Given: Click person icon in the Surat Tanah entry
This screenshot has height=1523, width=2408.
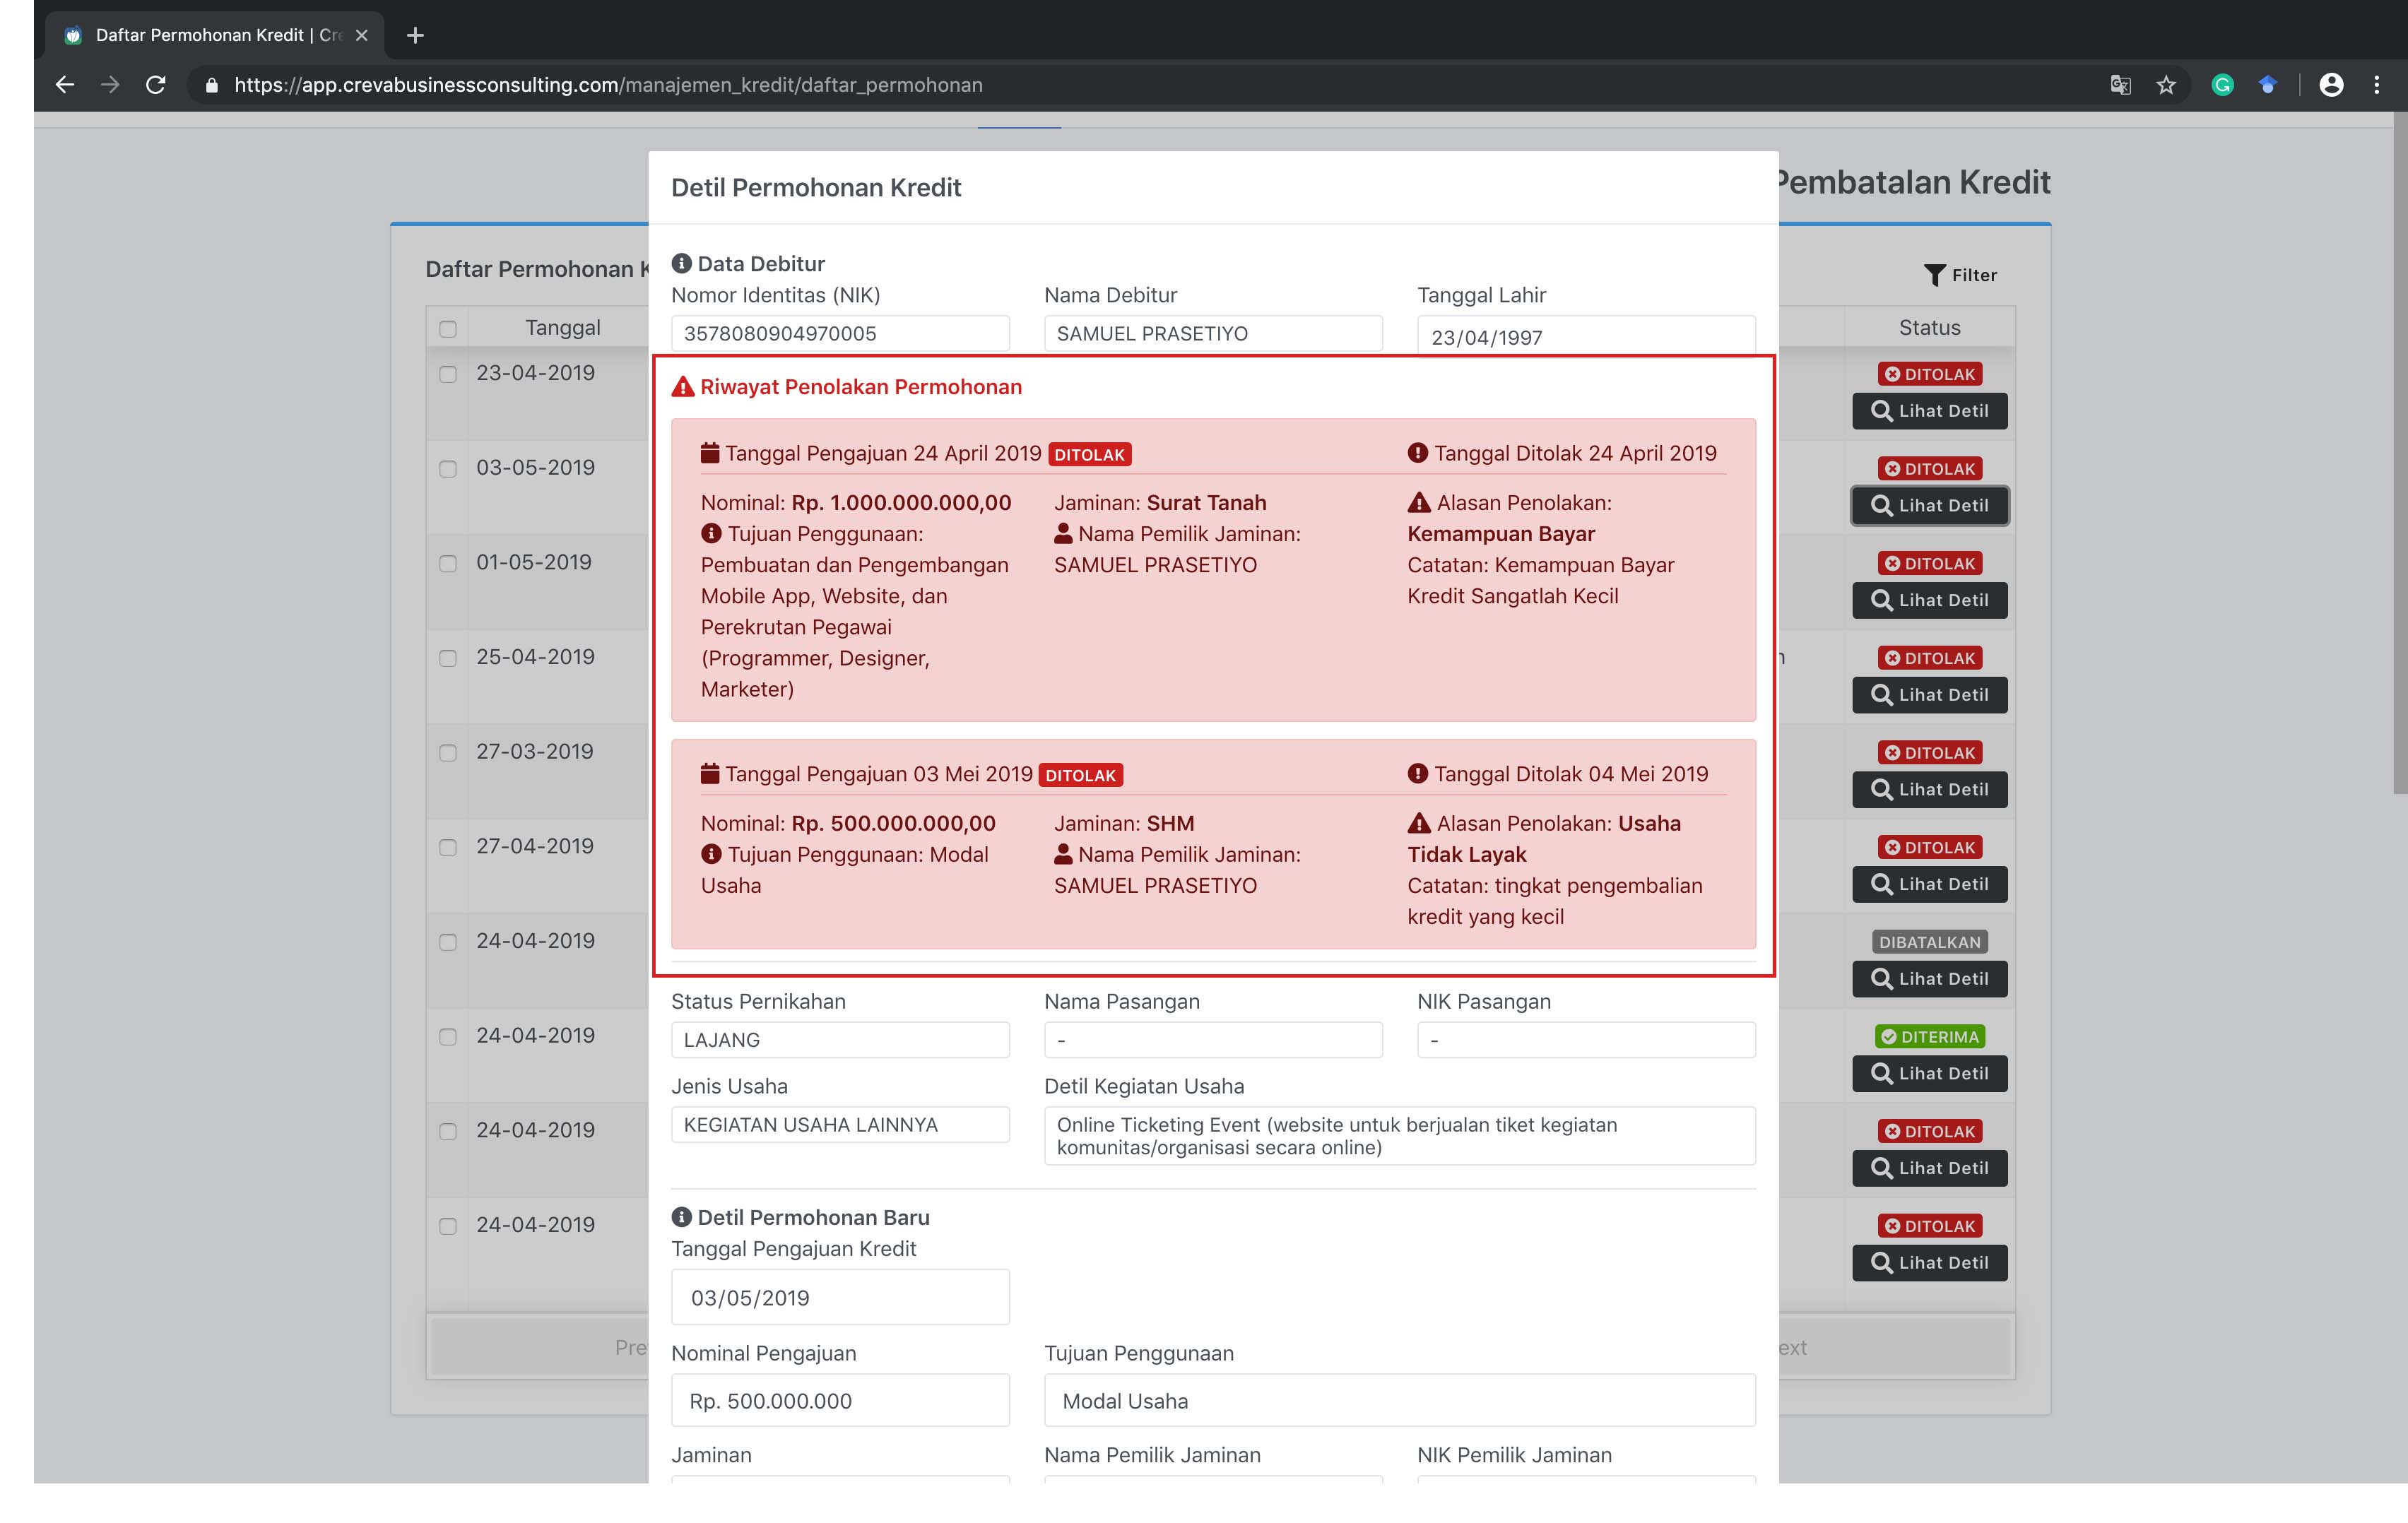Looking at the screenshot, I should [x=1063, y=533].
